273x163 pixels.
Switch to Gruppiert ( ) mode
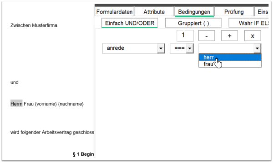coord(193,23)
